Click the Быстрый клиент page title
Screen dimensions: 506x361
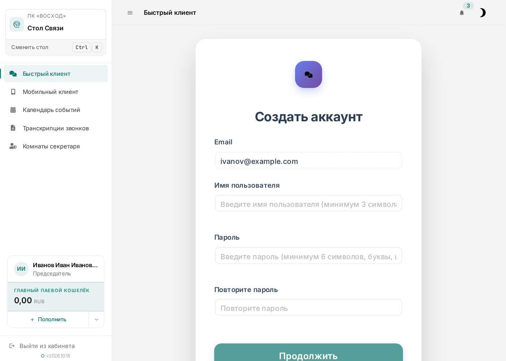click(x=170, y=13)
